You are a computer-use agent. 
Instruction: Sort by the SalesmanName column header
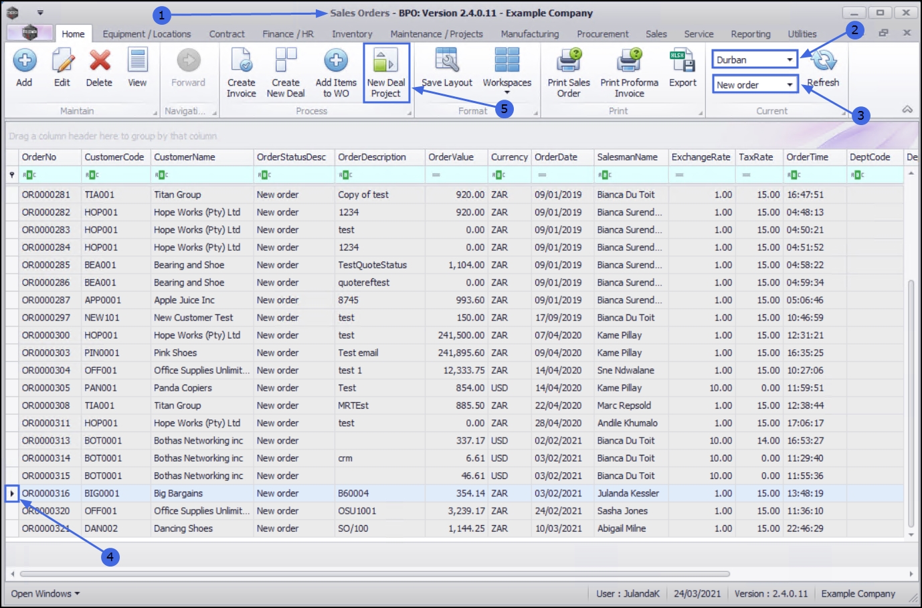[631, 157]
